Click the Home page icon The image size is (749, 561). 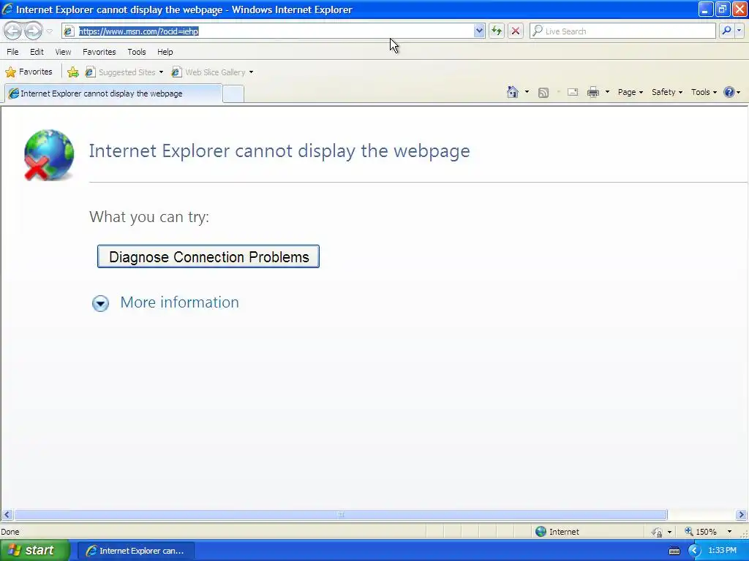point(513,92)
